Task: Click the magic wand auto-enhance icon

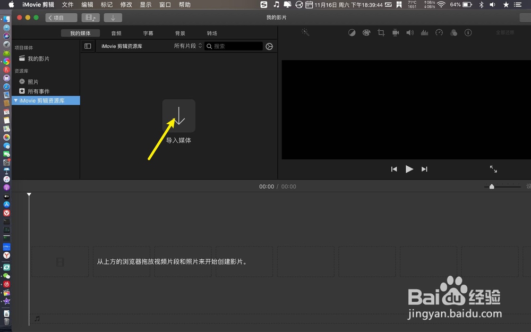Action: (305, 32)
